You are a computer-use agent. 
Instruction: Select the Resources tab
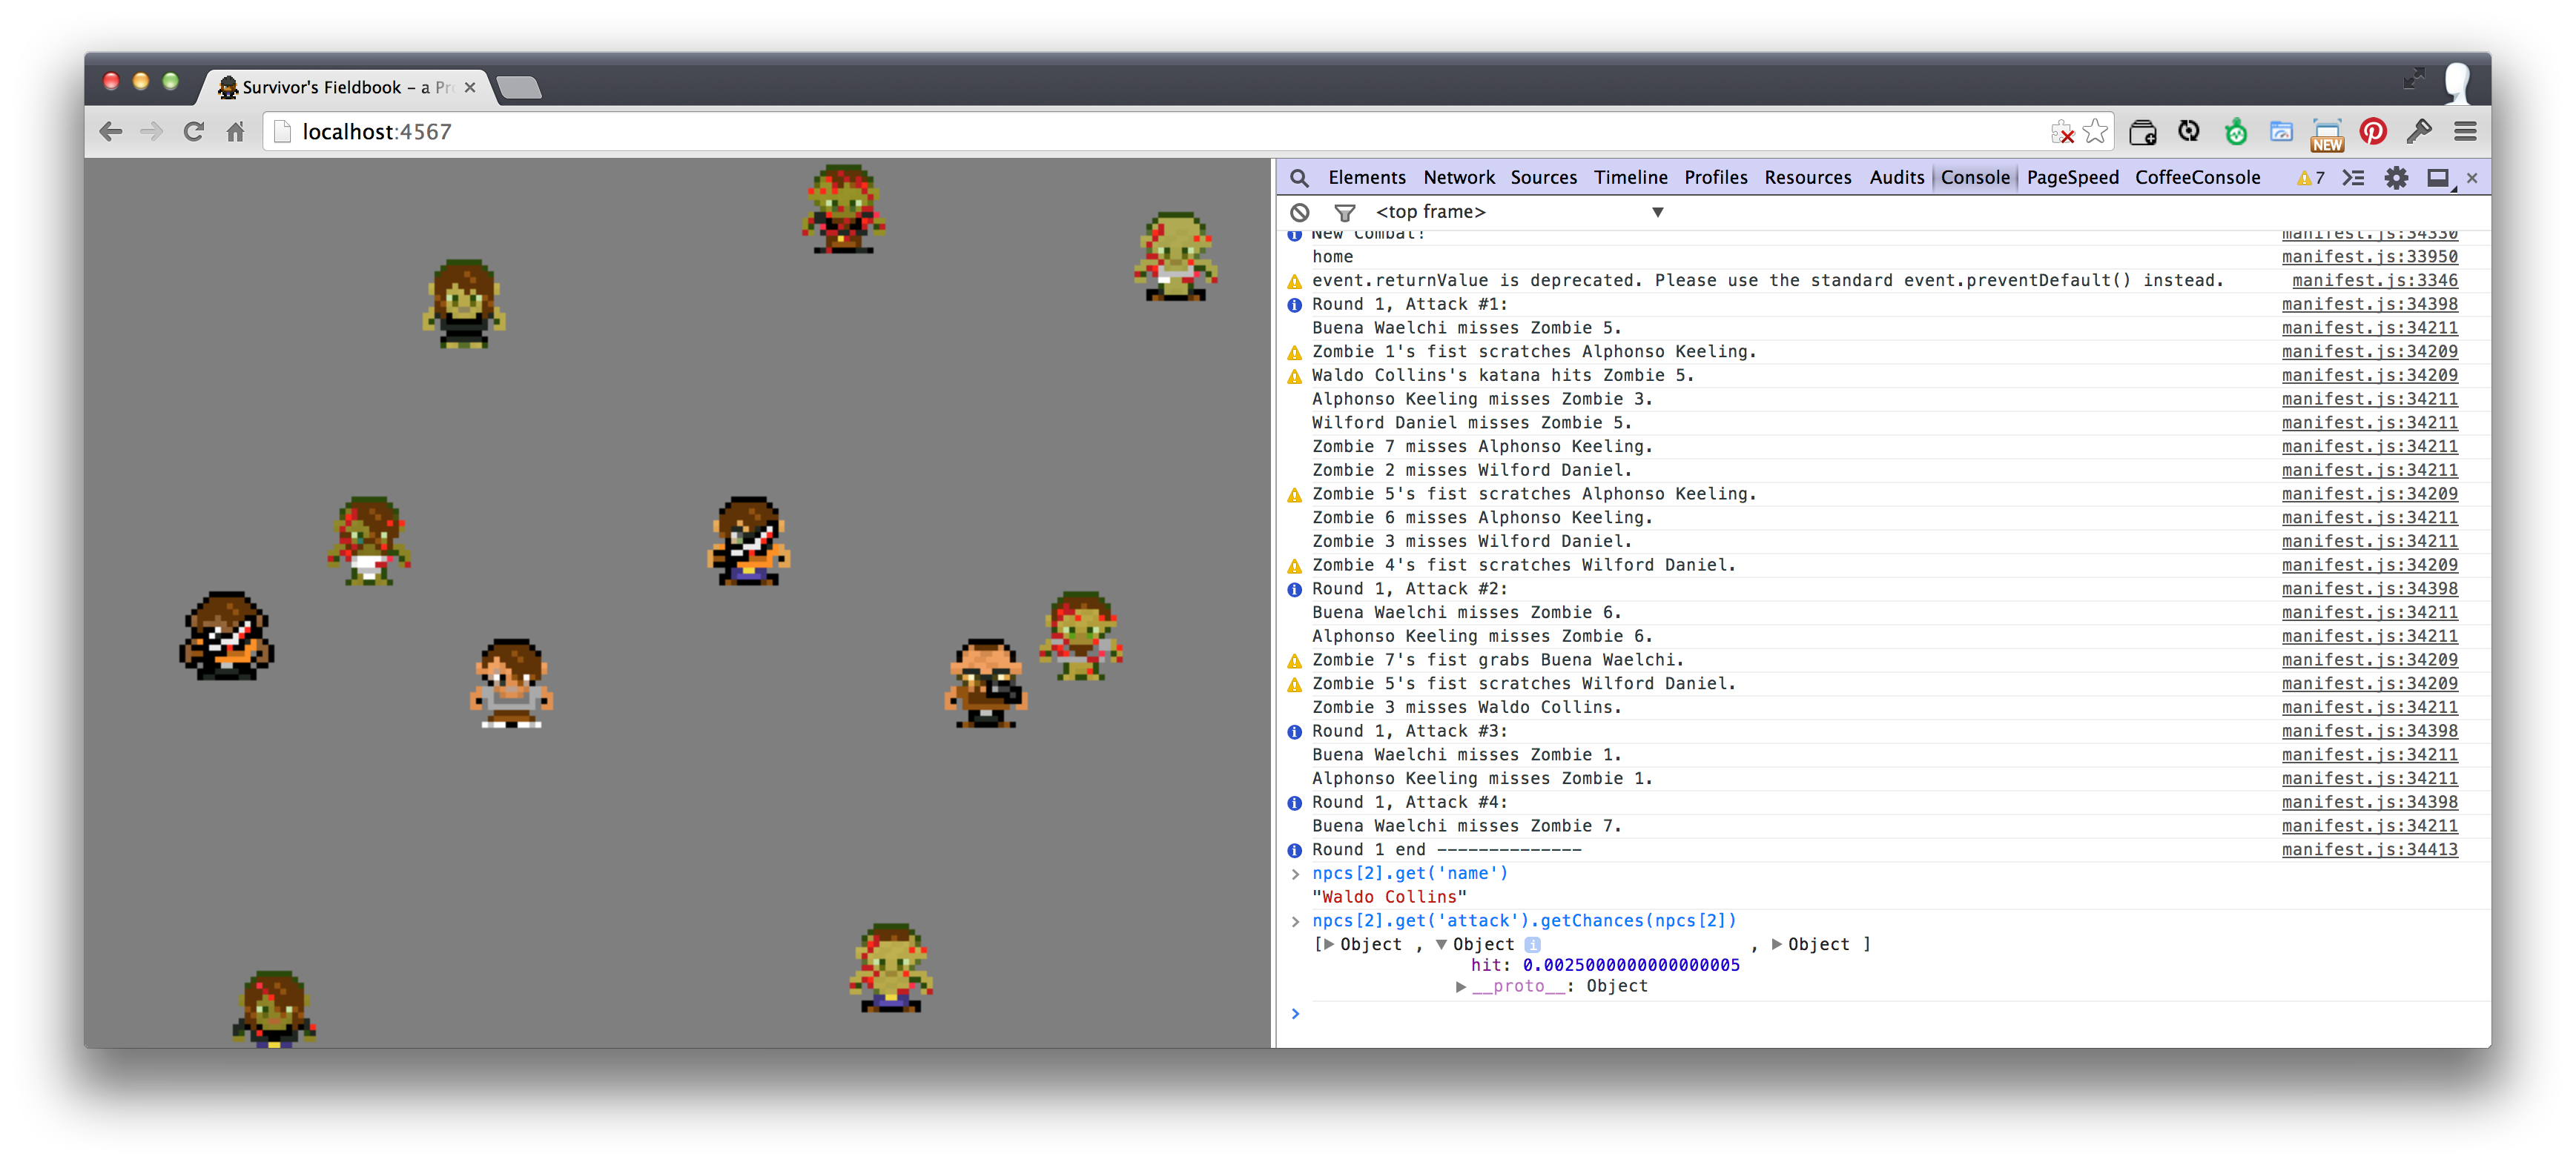tap(1807, 178)
